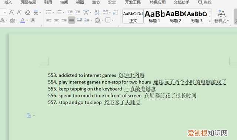Apply text highlight color
This screenshot has height=140, width=237.
click(x=12, y=20)
